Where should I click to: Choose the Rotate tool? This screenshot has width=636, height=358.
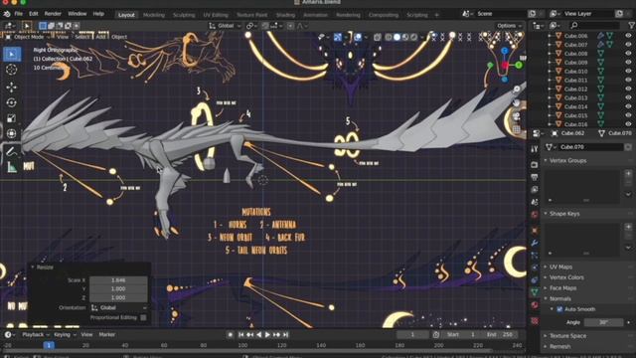click(x=12, y=102)
